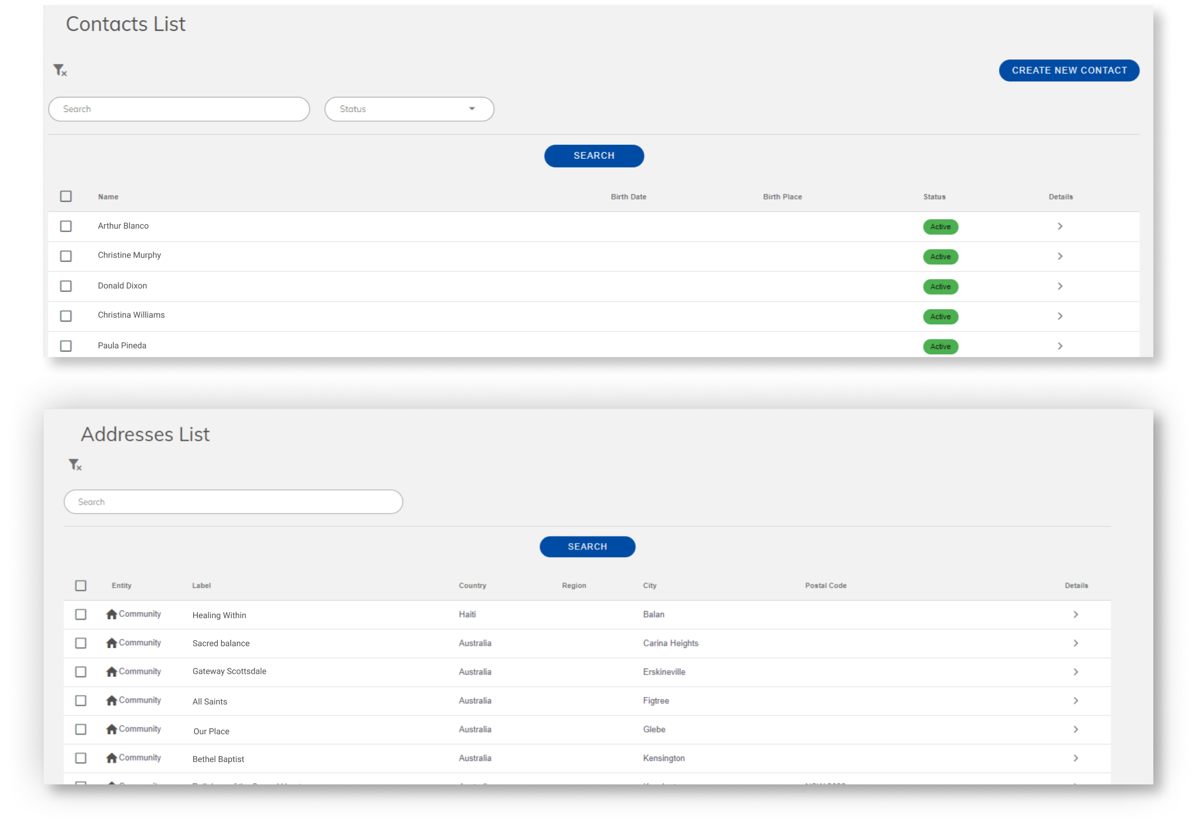This screenshot has width=1196, height=828.
Task: Check the select-all checkbox in Contacts List
Action: click(x=66, y=196)
